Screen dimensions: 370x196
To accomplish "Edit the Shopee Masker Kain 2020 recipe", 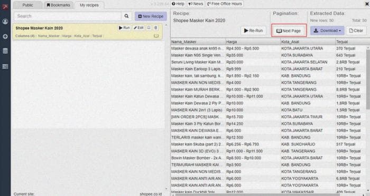I will point(138,28).
